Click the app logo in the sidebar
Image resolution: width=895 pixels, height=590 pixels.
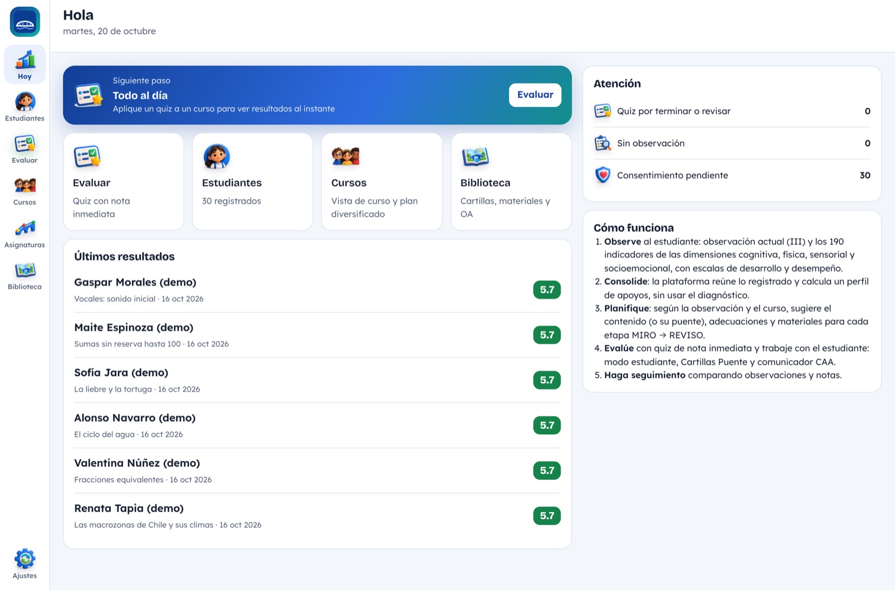coord(25,22)
